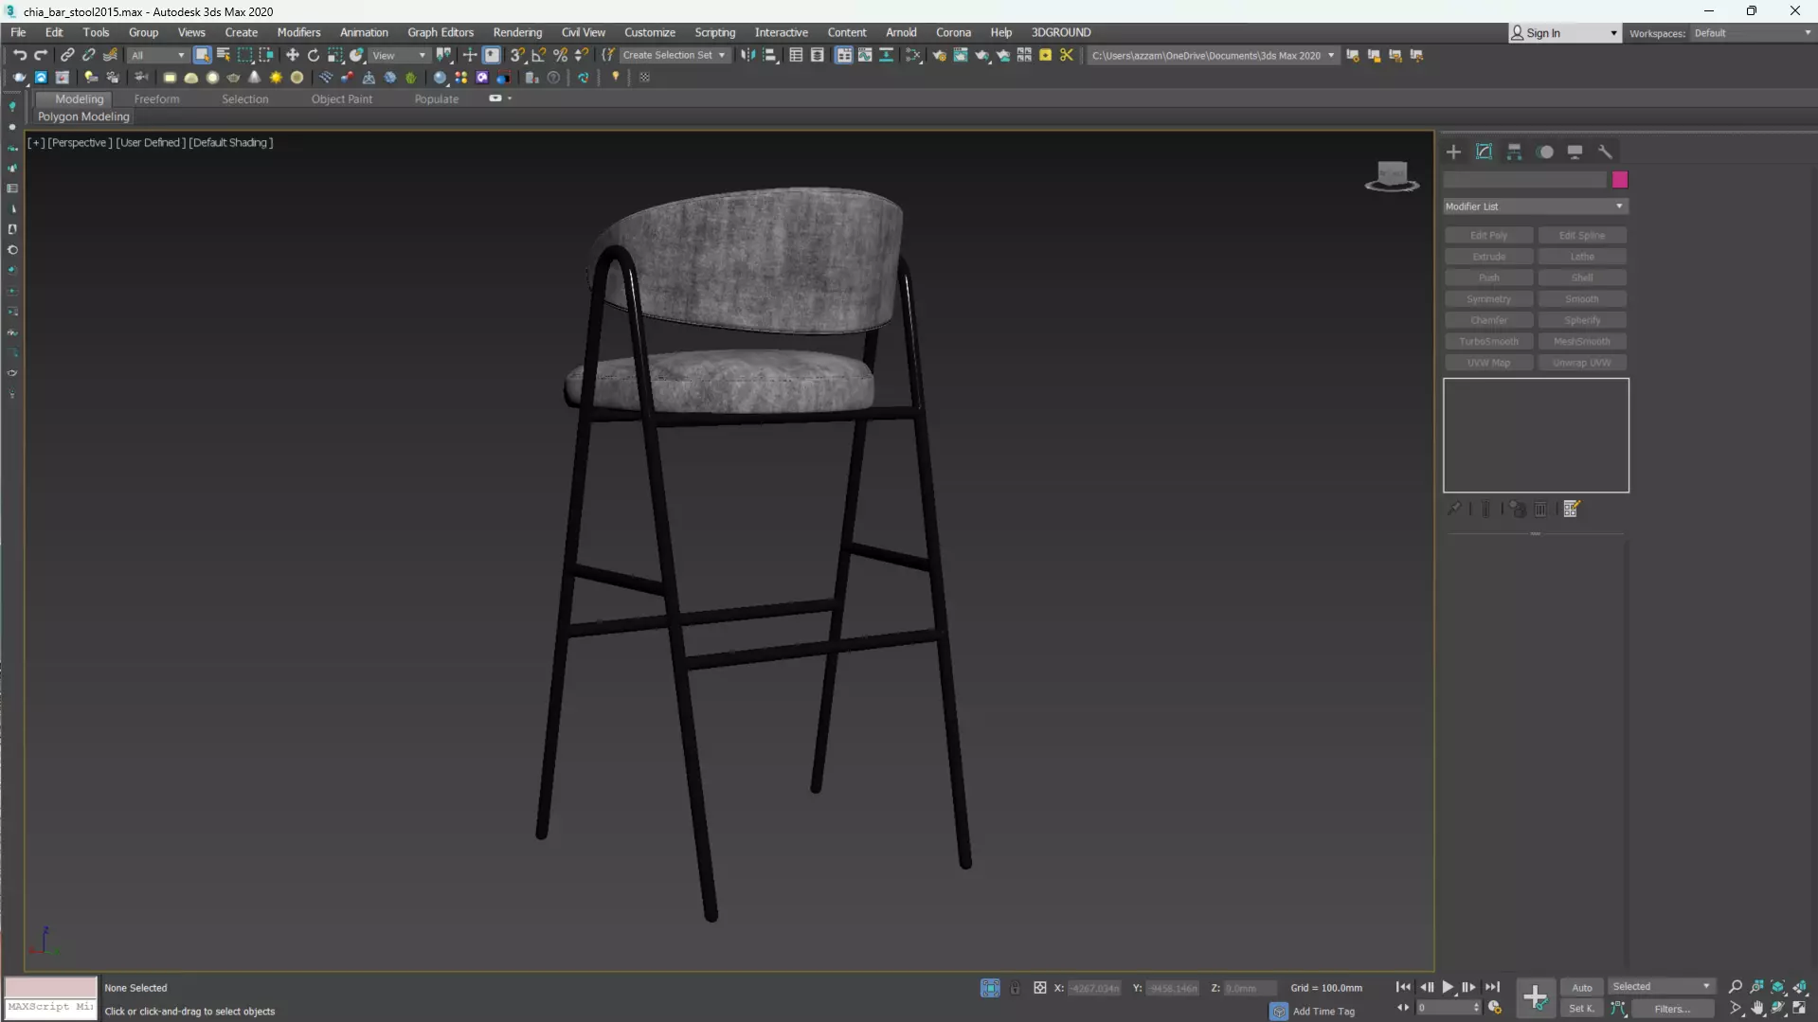Open the Render Setup teapot icon
Screen dimensions: 1818x1022
click(x=939, y=55)
